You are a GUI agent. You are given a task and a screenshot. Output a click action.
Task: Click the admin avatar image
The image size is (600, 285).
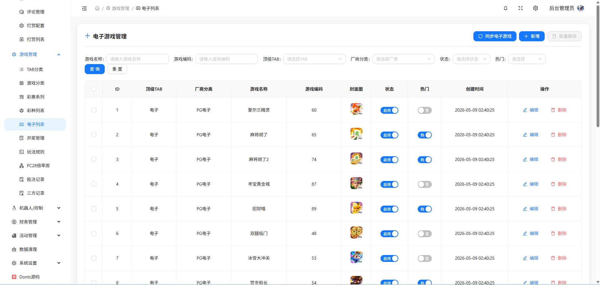coord(581,8)
